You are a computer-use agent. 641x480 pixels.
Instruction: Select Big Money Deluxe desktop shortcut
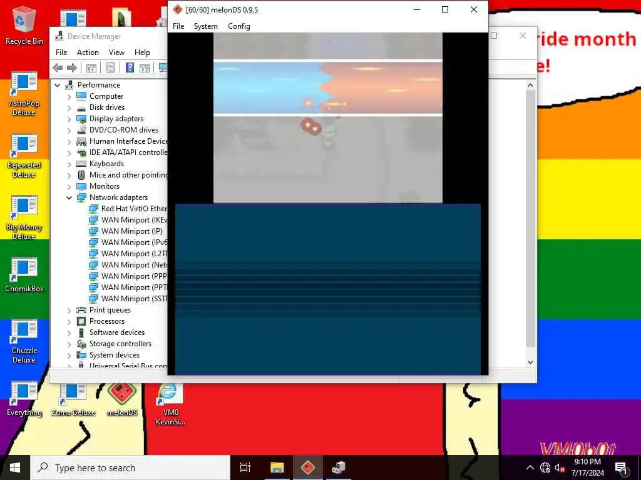pos(24,218)
